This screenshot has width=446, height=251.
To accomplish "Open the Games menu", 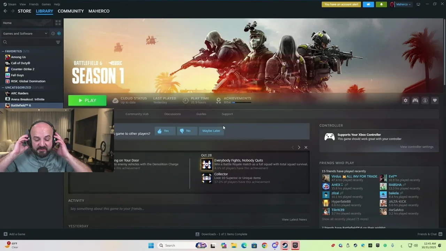I will (x=46, y=4).
